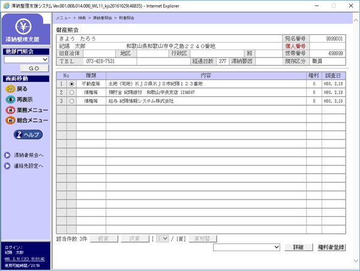The height and width of the screenshot is (271, 360).
Task: Select radio button for row 1 不動産等
Action: point(72,84)
